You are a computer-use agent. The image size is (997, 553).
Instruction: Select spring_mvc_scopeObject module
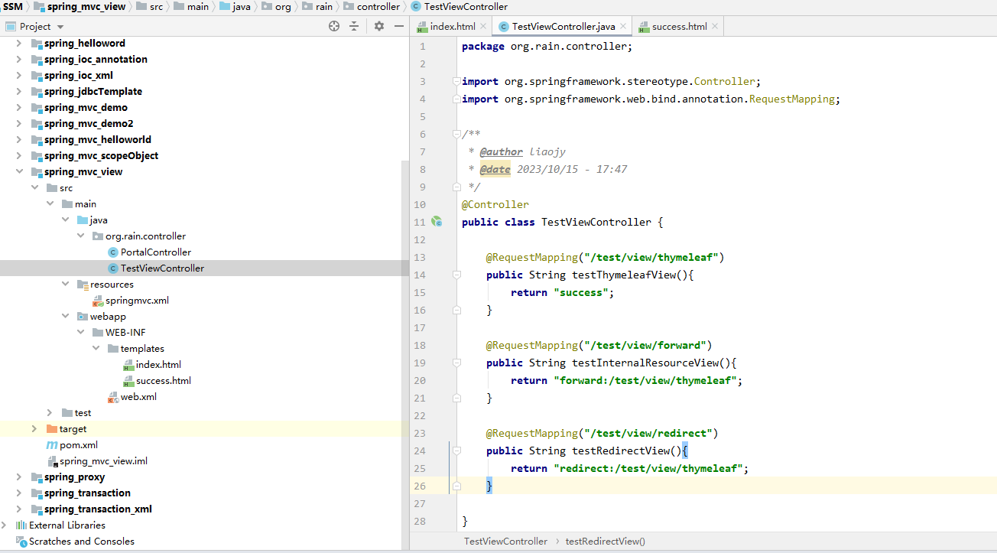101,156
